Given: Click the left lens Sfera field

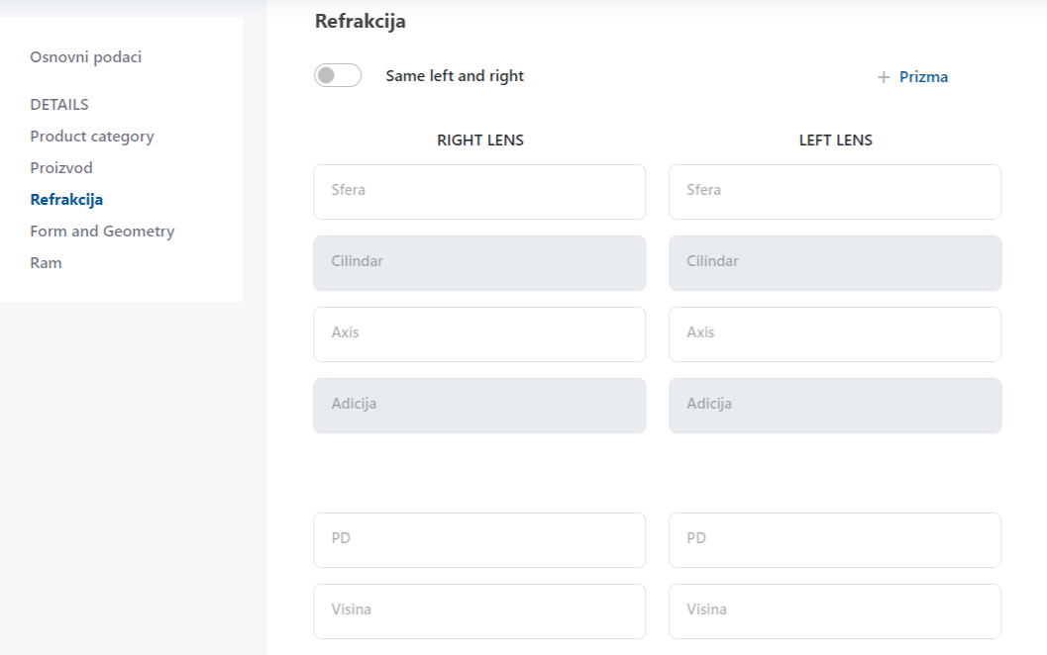Looking at the screenshot, I should 835,192.
